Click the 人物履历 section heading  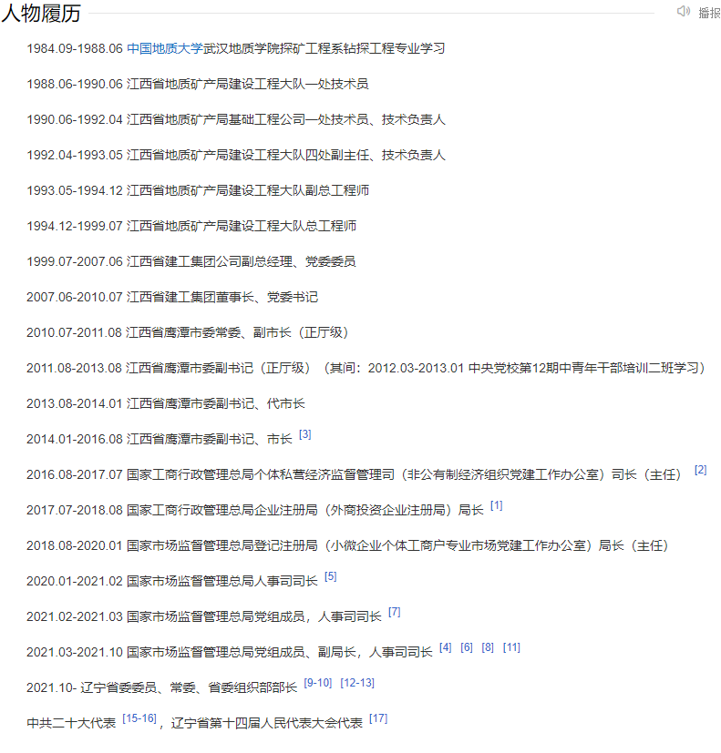click(x=41, y=14)
